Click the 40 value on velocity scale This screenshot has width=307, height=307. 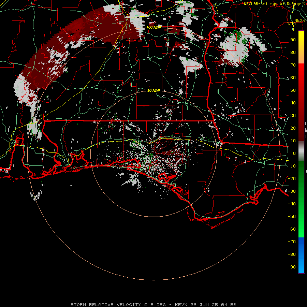tap(293, 103)
